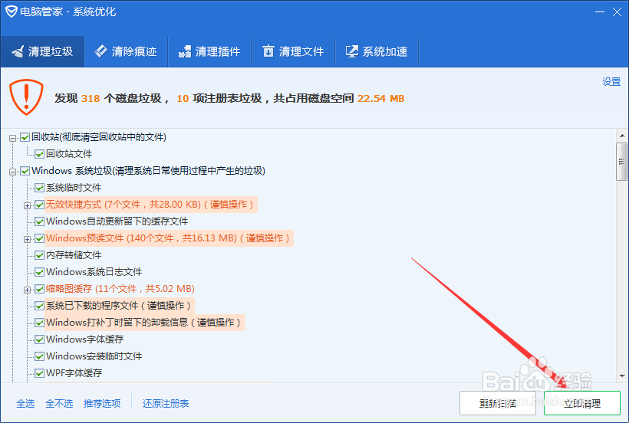629x423 pixels.
Task: Click the 全选 link
Action: point(25,403)
